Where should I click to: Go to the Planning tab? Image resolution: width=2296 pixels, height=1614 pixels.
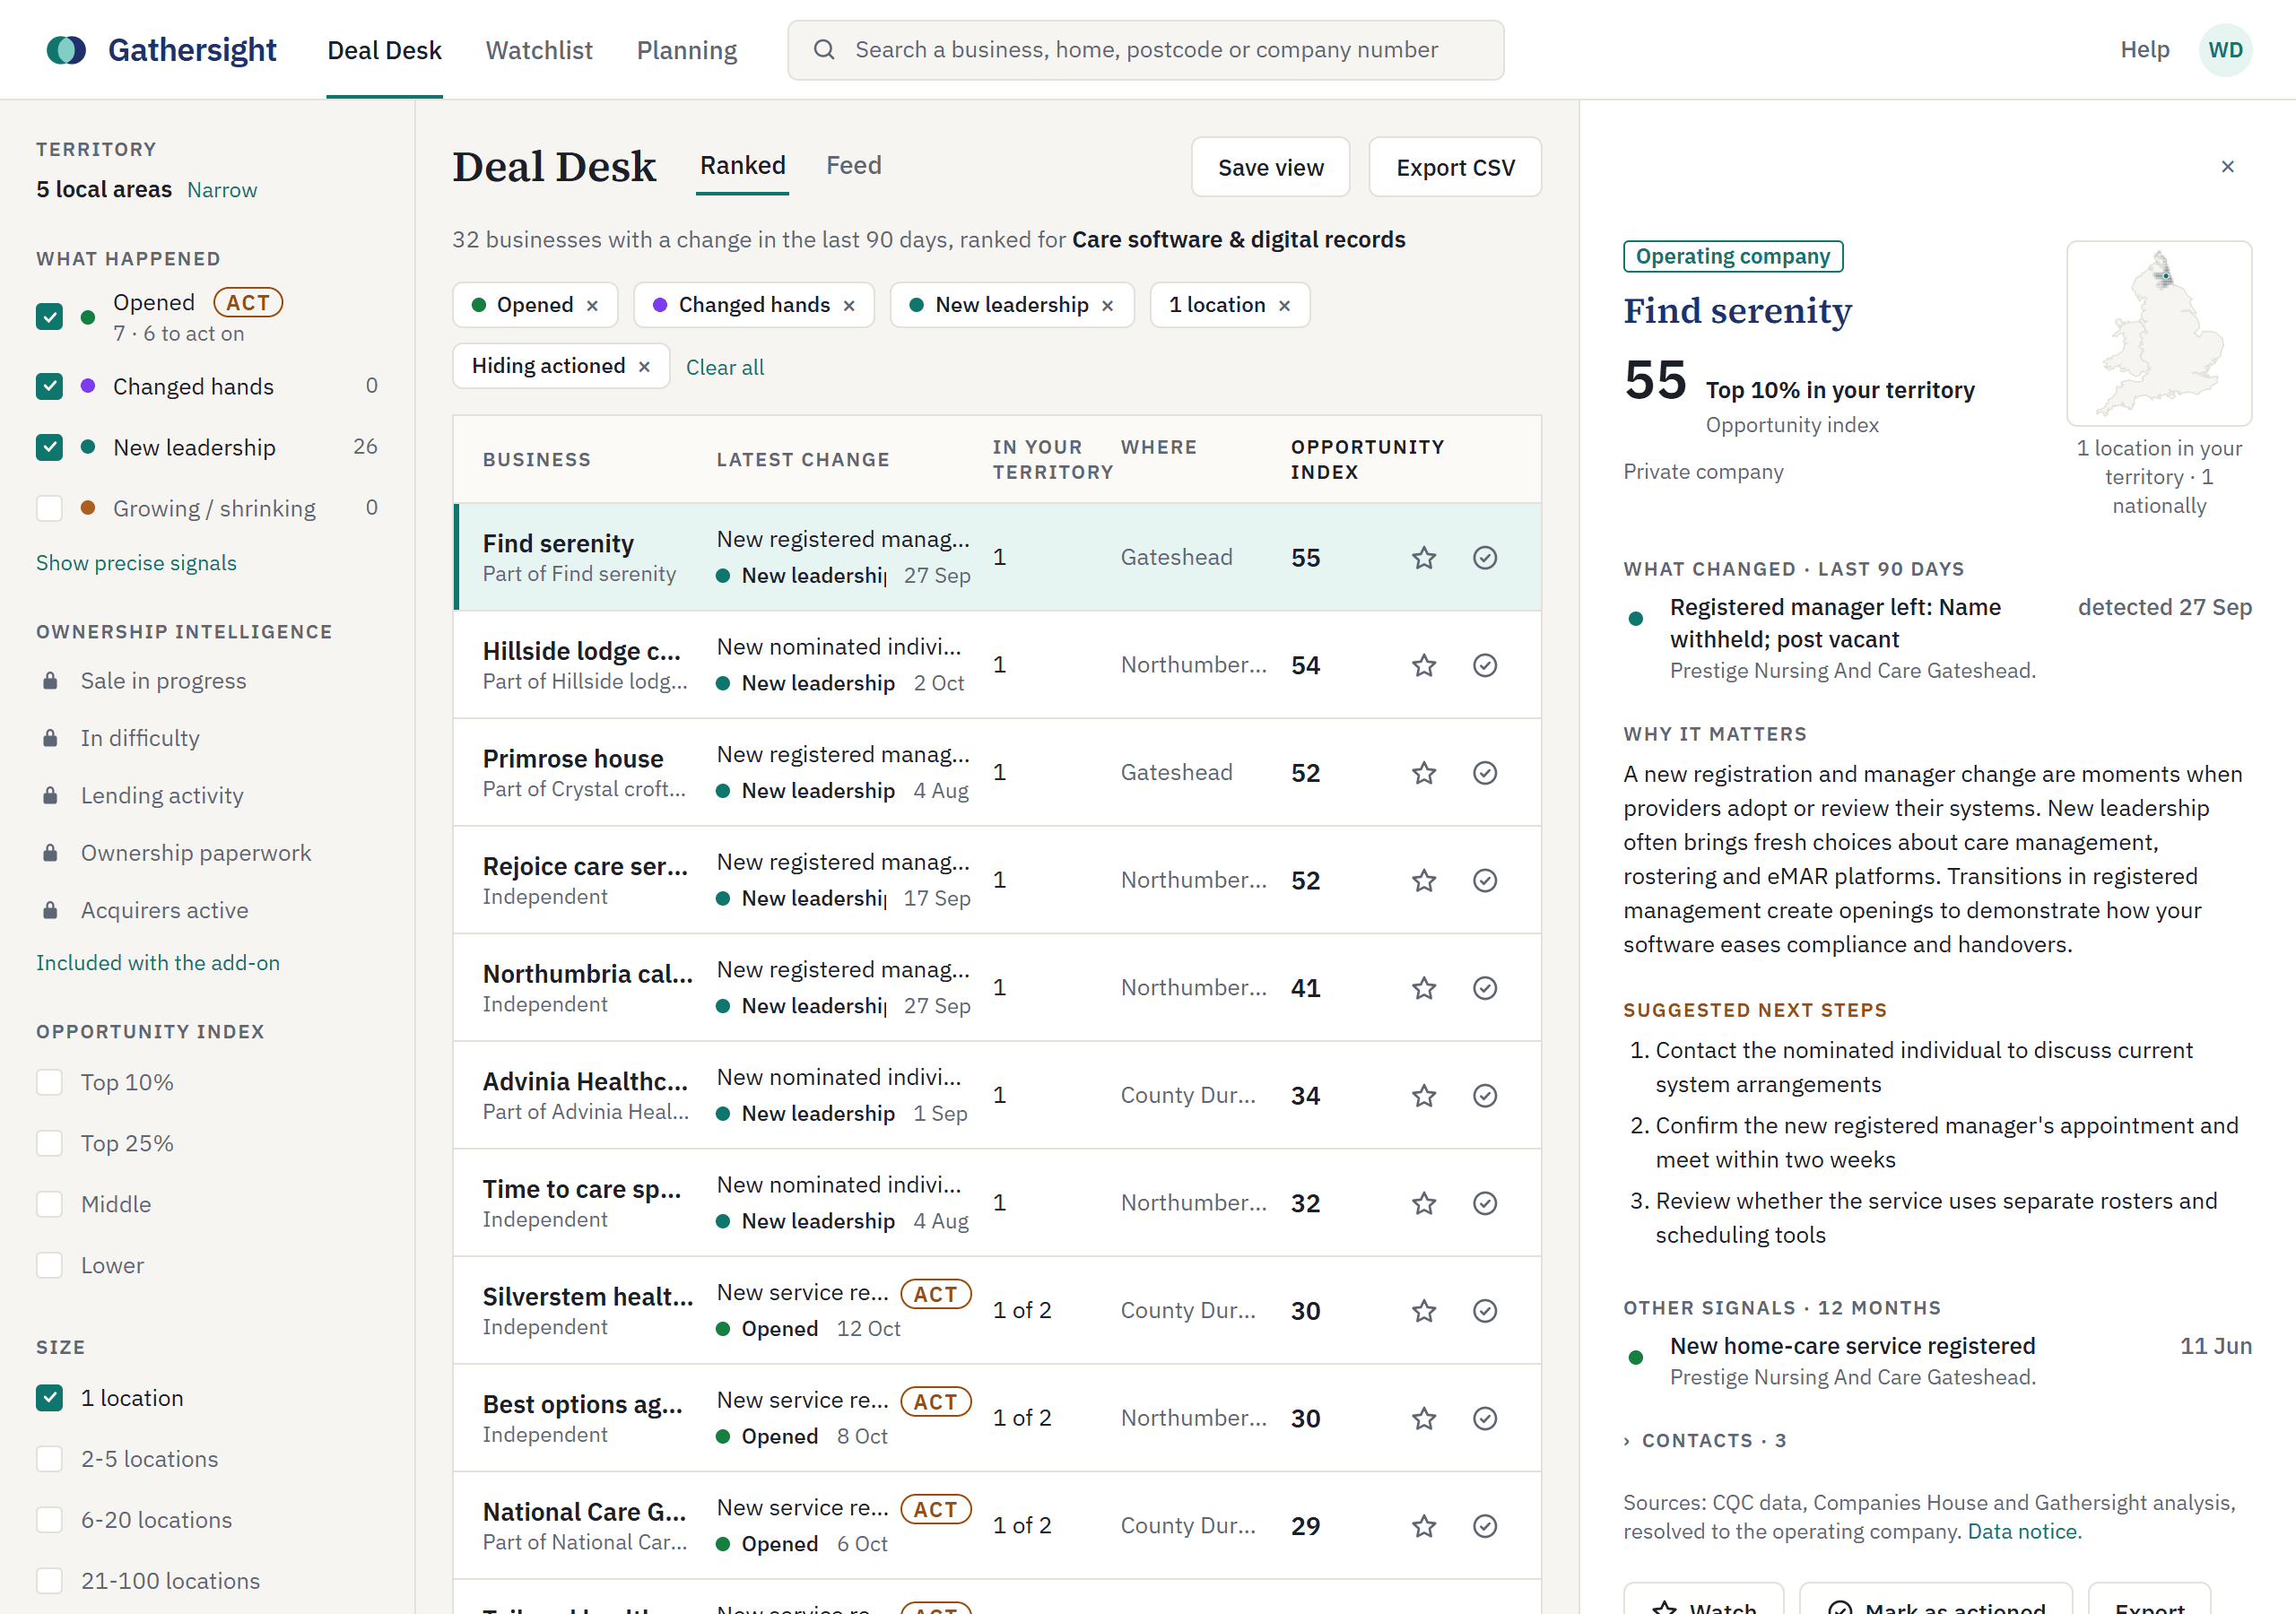687,50
